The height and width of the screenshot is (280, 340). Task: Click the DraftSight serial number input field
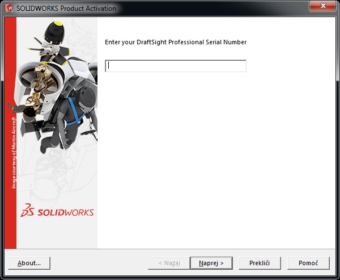[x=176, y=66]
